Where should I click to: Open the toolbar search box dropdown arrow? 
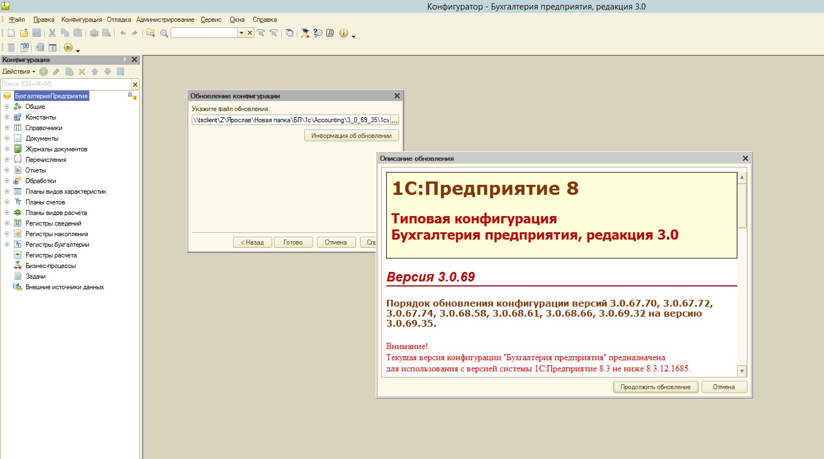pyautogui.click(x=241, y=33)
